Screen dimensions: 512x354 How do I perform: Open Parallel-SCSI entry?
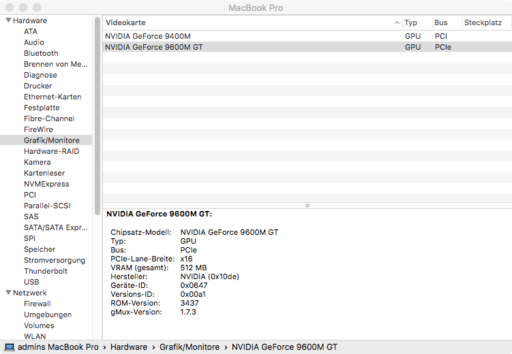click(47, 206)
